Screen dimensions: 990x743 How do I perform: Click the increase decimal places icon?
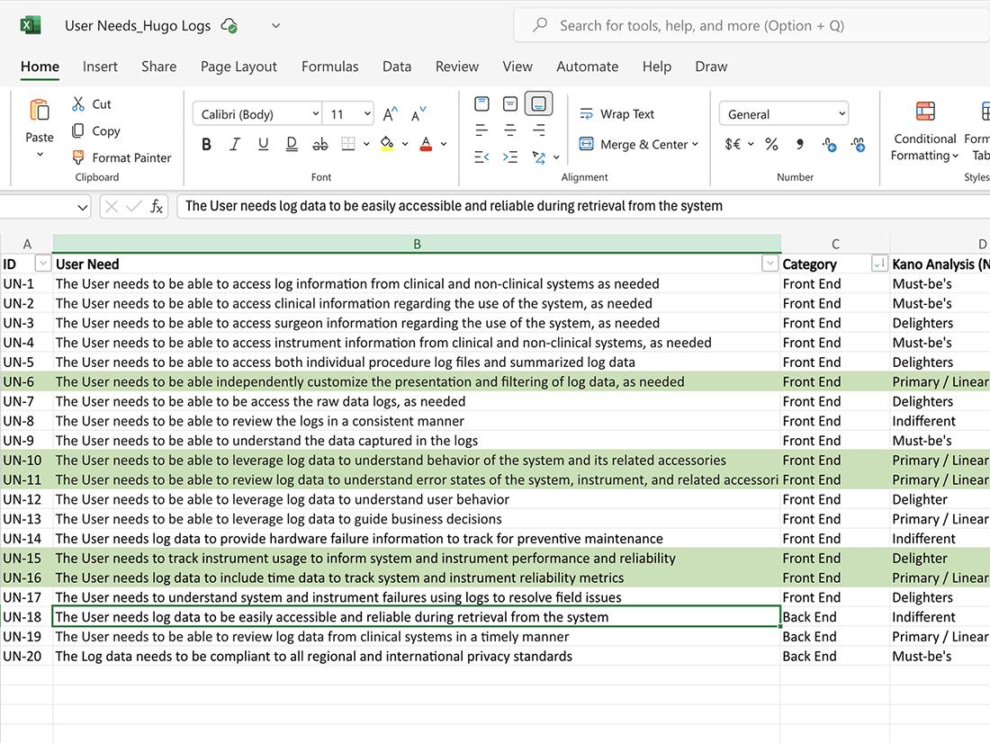pos(858,145)
